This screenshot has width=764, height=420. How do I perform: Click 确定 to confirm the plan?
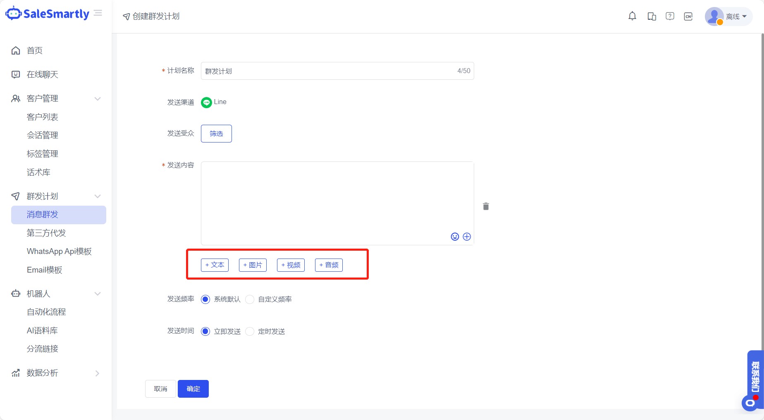pos(193,389)
